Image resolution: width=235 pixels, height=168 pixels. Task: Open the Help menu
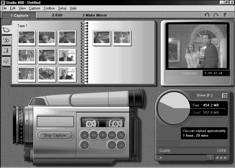[x=73, y=8]
